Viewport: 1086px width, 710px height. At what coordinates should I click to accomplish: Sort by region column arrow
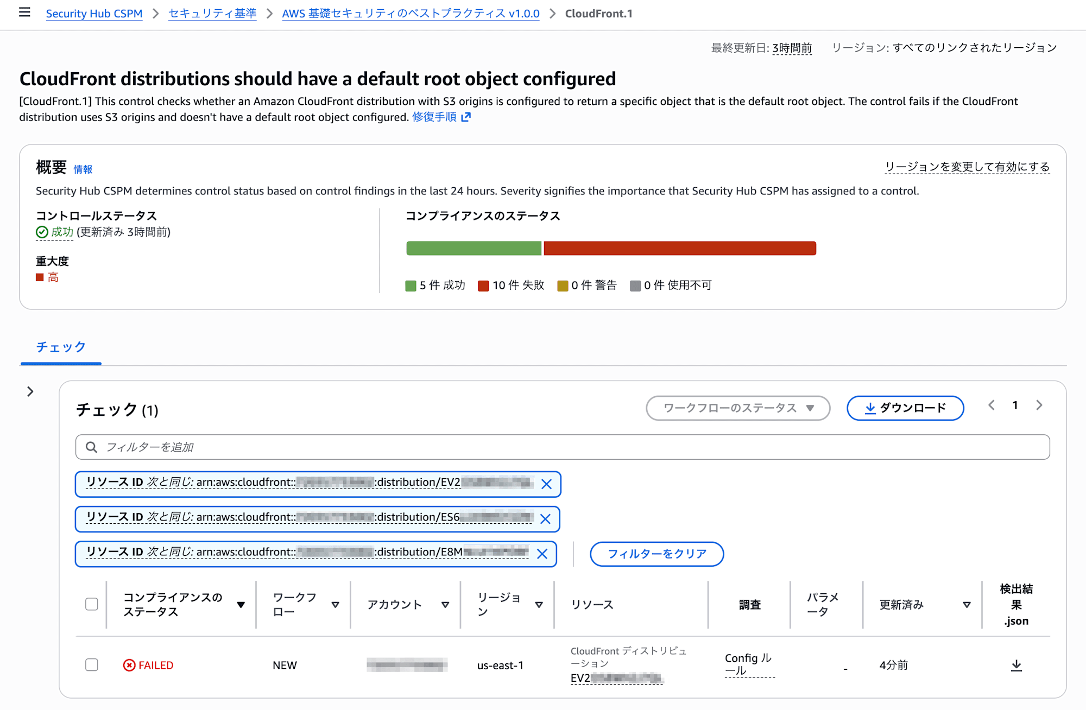point(539,605)
